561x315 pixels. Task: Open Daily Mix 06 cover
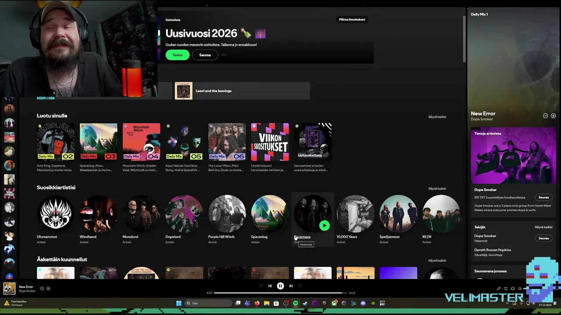[x=227, y=142]
